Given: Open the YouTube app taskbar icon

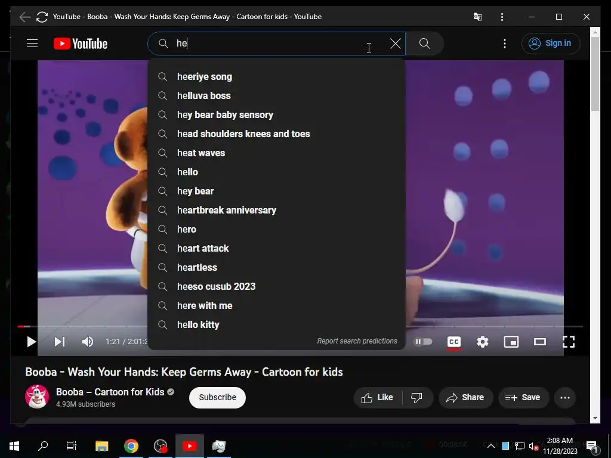Looking at the screenshot, I should 190,446.
